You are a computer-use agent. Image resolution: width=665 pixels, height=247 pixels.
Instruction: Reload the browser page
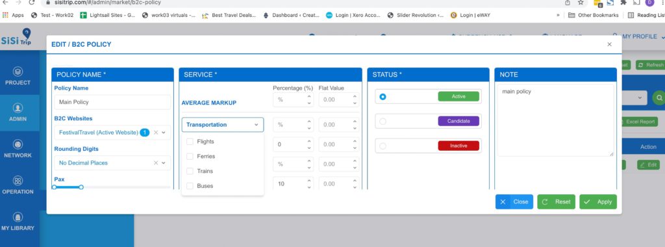tap(32, 3)
